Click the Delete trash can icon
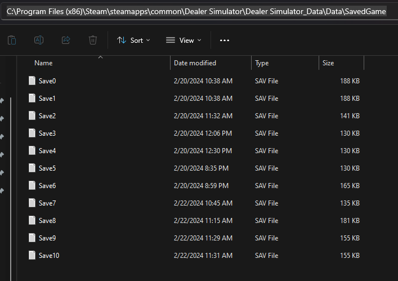 click(93, 40)
